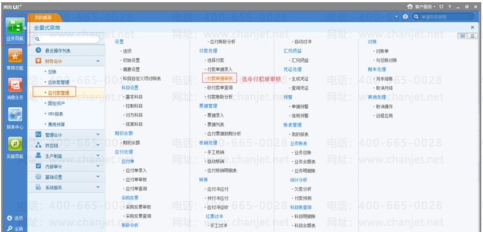Expand the 管理会计 section chevron
The width and height of the screenshot is (483, 232).
98,135
